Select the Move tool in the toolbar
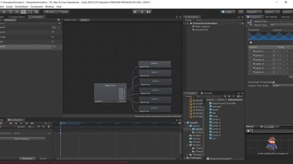This screenshot has width=293, height=164. tap(4, 12)
